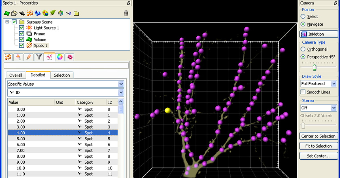
Task: Click Center to Selection
Action: pos(318,136)
